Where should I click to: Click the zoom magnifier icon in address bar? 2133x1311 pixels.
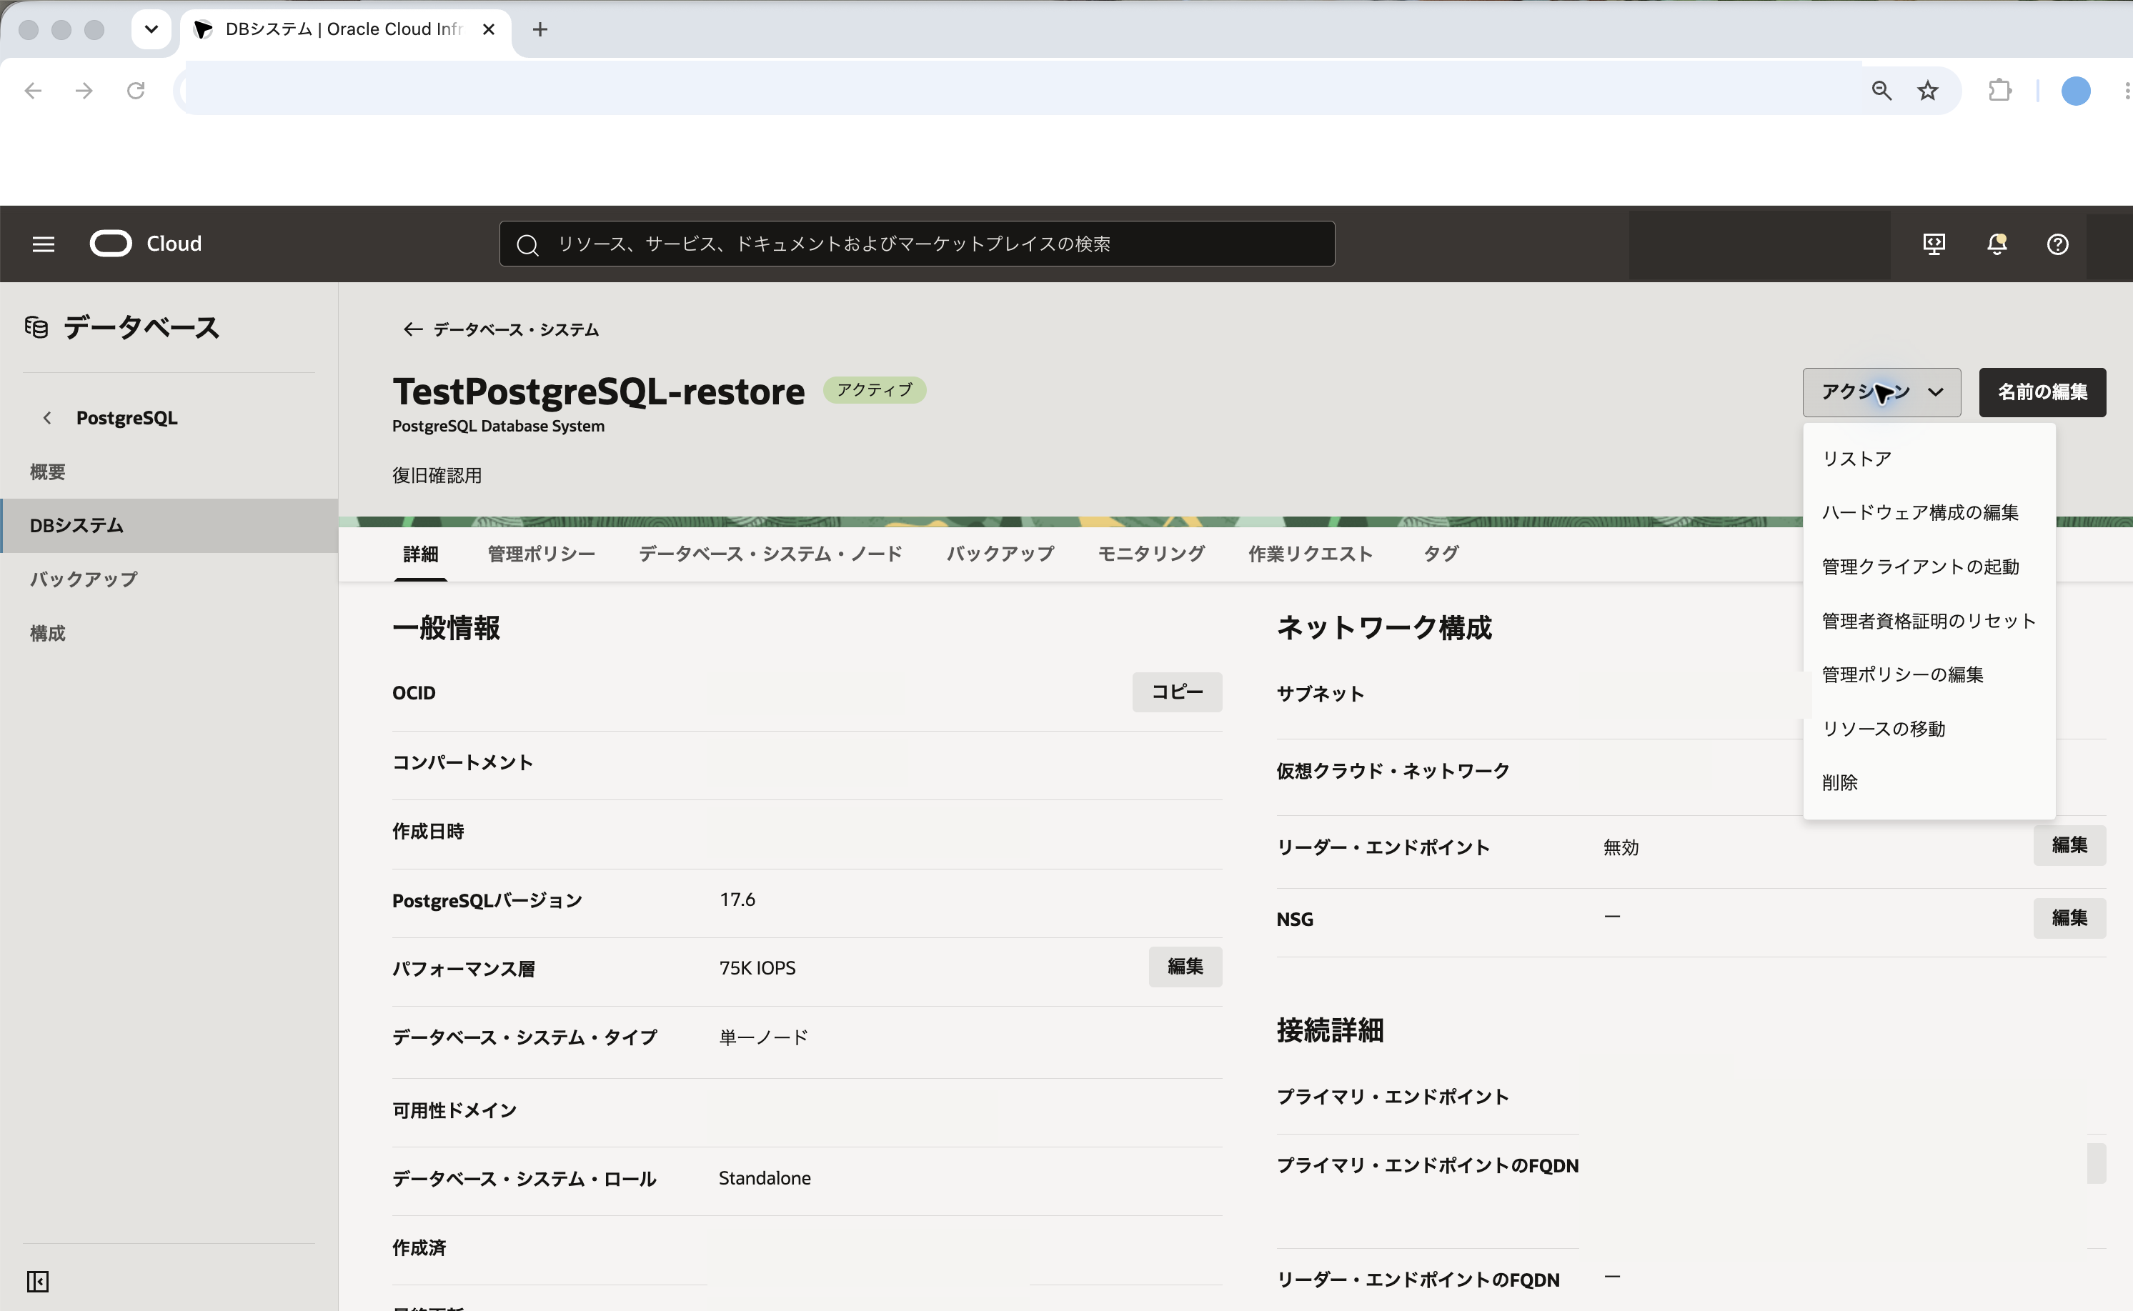(1881, 90)
